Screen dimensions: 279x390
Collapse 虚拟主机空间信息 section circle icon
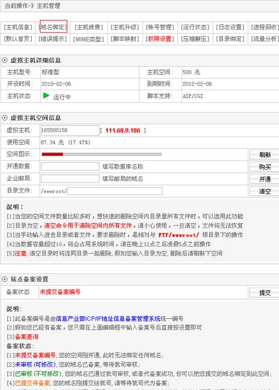click(5, 117)
